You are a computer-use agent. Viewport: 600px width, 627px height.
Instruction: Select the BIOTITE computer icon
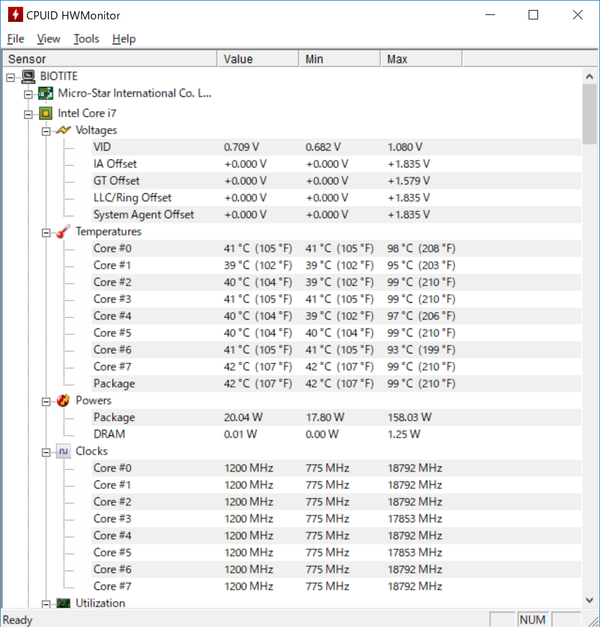click(28, 76)
